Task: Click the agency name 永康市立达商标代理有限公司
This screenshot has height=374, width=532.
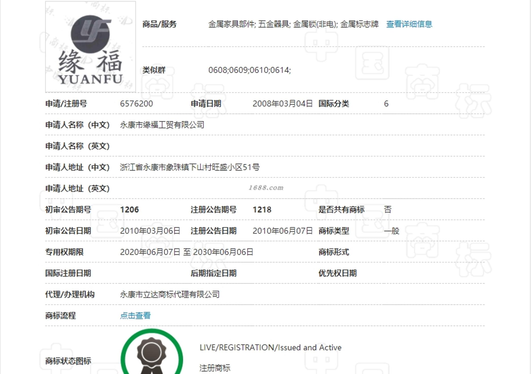Action: point(170,295)
